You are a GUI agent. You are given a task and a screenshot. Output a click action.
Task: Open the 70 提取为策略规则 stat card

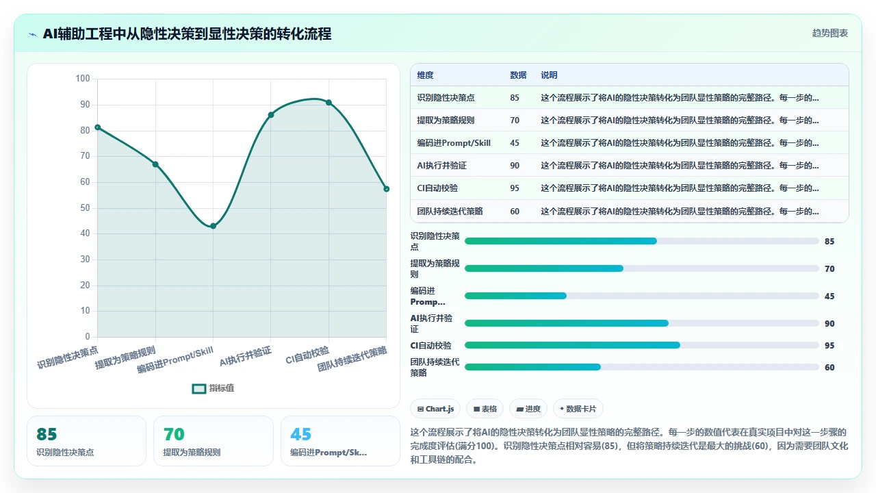[214, 441]
